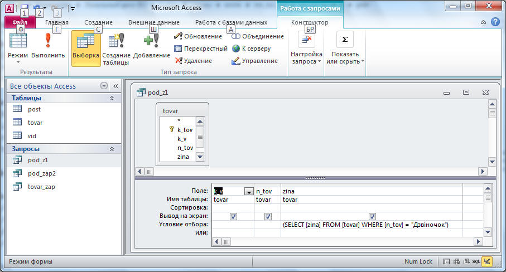Collapse the Запросы group
Screen dimensions: 506x272
coord(112,149)
